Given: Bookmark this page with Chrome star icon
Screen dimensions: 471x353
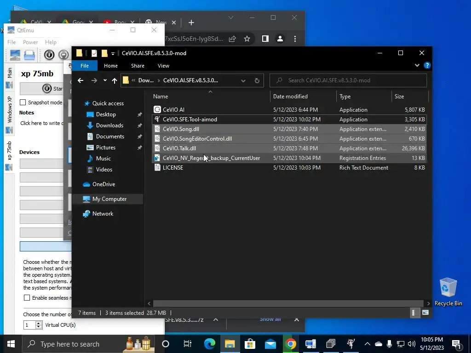Looking at the screenshot, I should click(x=247, y=39).
